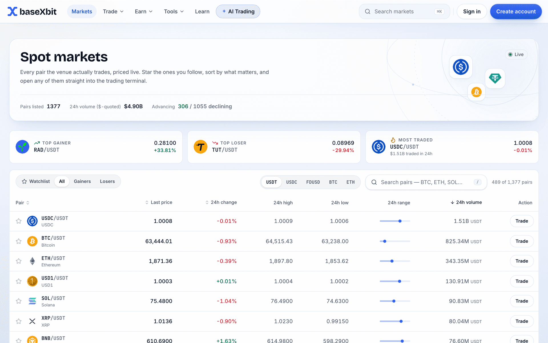This screenshot has height=343, width=548.
Task: Click Trade button for BTC/USDT
Action: pyautogui.click(x=522, y=241)
